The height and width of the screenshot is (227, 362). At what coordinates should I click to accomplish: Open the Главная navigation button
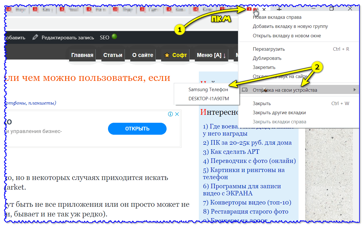click(x=82, y=55)
